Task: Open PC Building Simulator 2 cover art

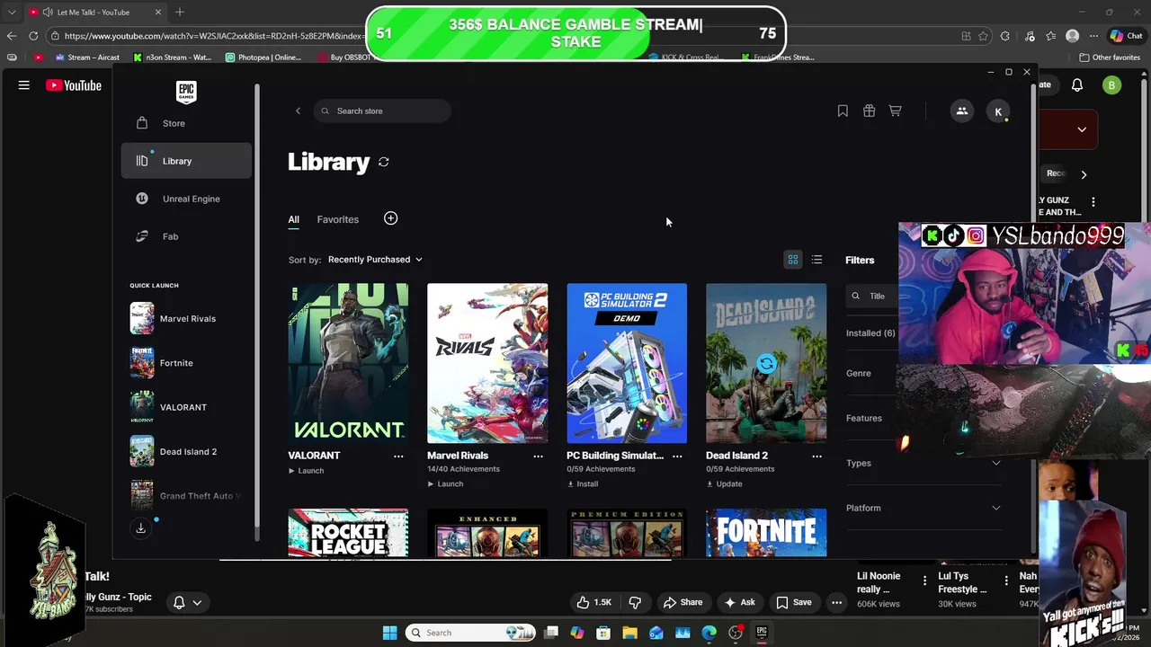Action: point(627,363)
